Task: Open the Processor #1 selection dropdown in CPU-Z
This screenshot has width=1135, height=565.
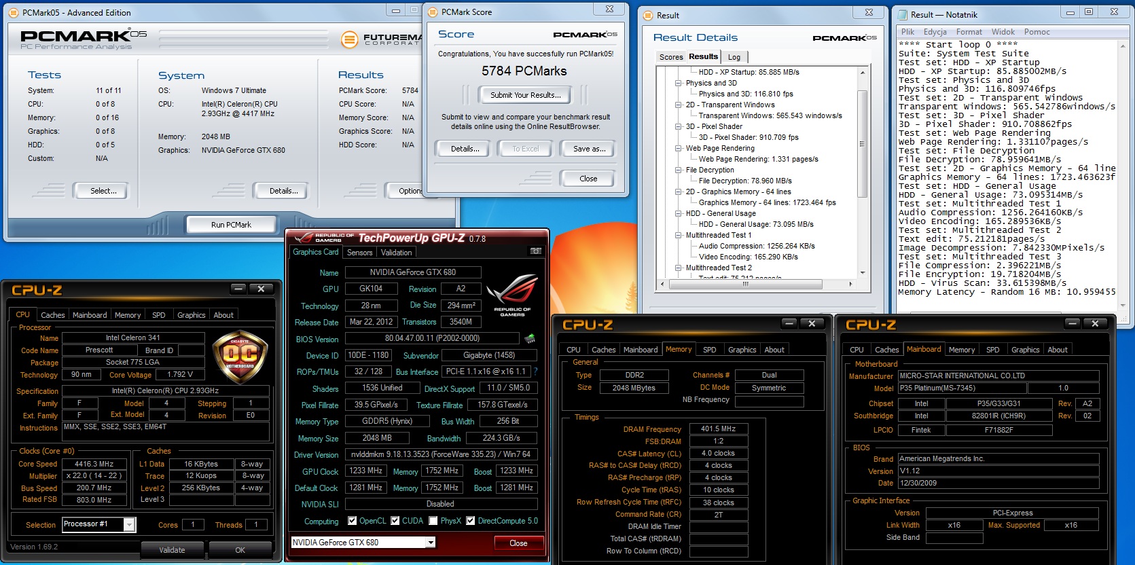Action: click(128, 524)
